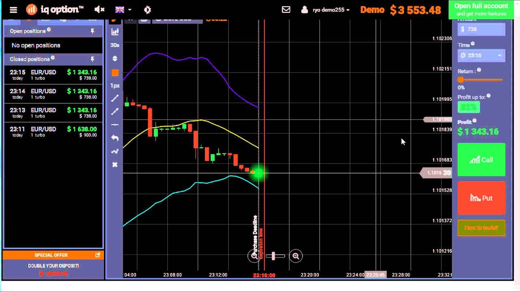The height and width of the screenshot is (292, 520).
Task: Show help for Time label
Action: point(473,44)
